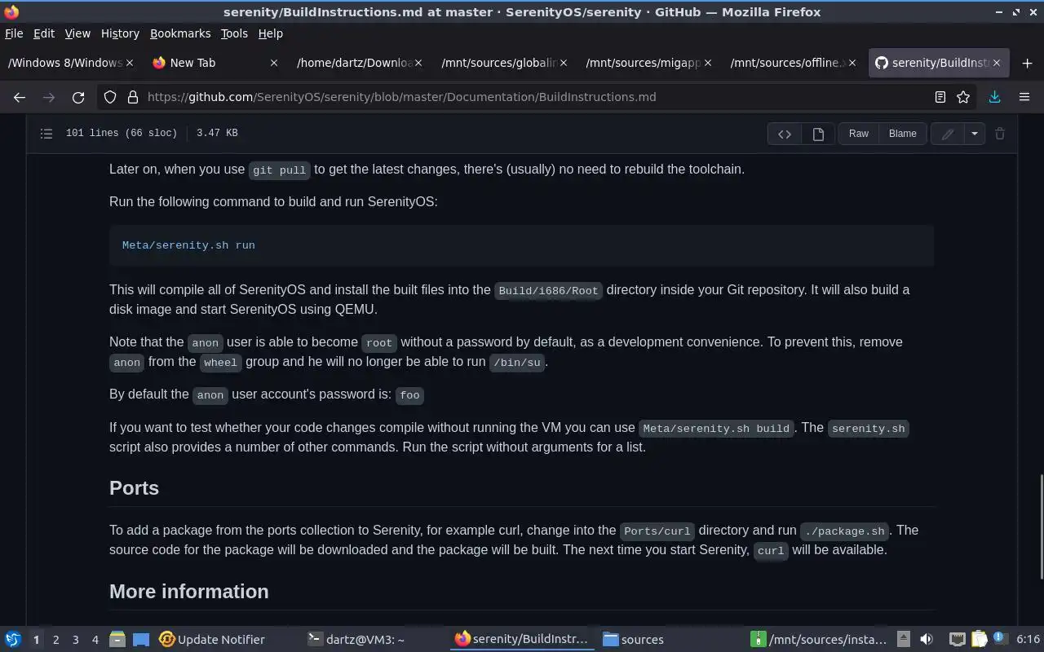
Task: Open a new browser tab
Action: [1027, 63]
